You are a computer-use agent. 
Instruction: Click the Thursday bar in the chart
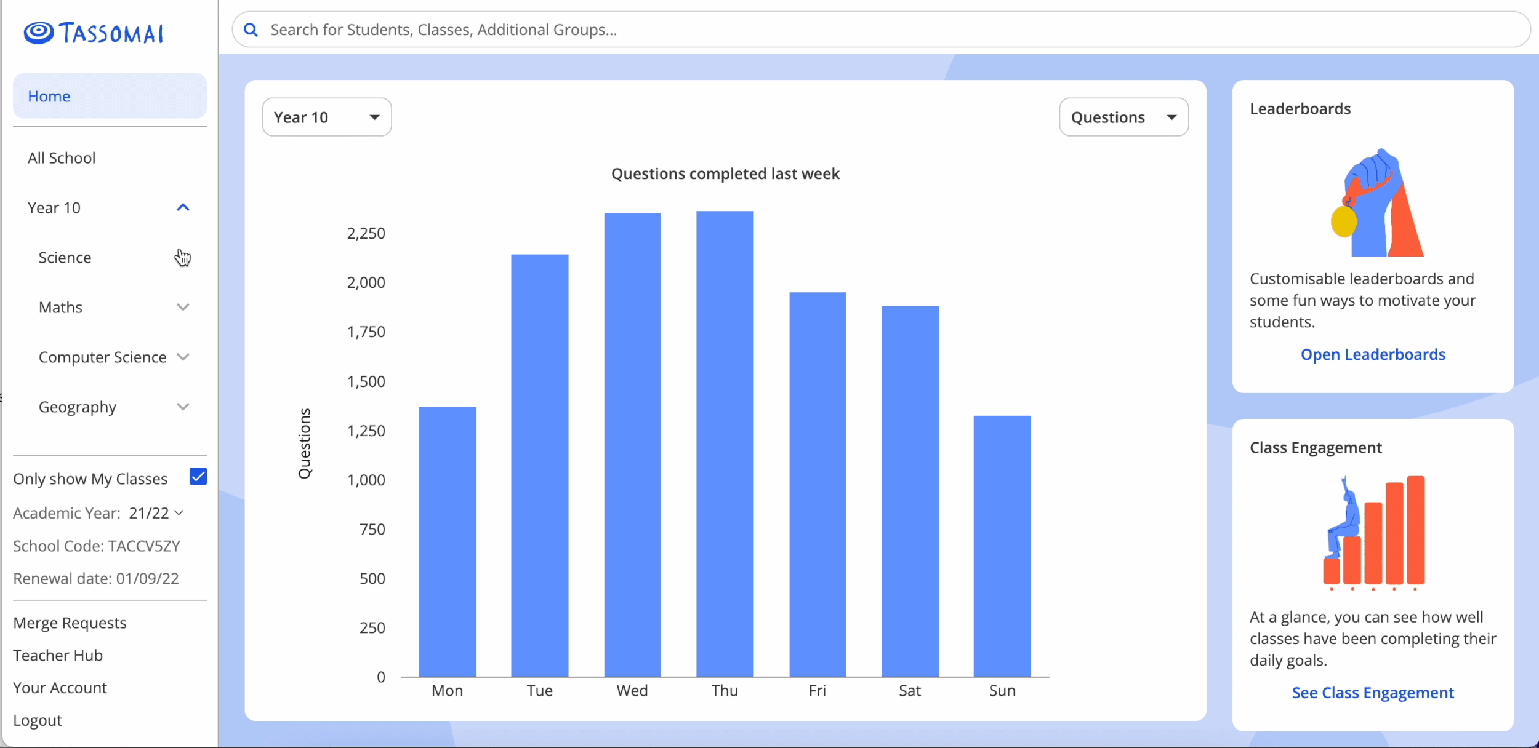tap(725, 443)
